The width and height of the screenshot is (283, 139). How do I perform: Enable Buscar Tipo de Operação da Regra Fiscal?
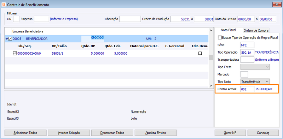[220, 38]
